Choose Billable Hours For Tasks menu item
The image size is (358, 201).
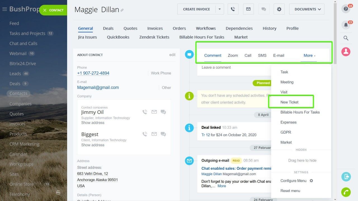300,112
